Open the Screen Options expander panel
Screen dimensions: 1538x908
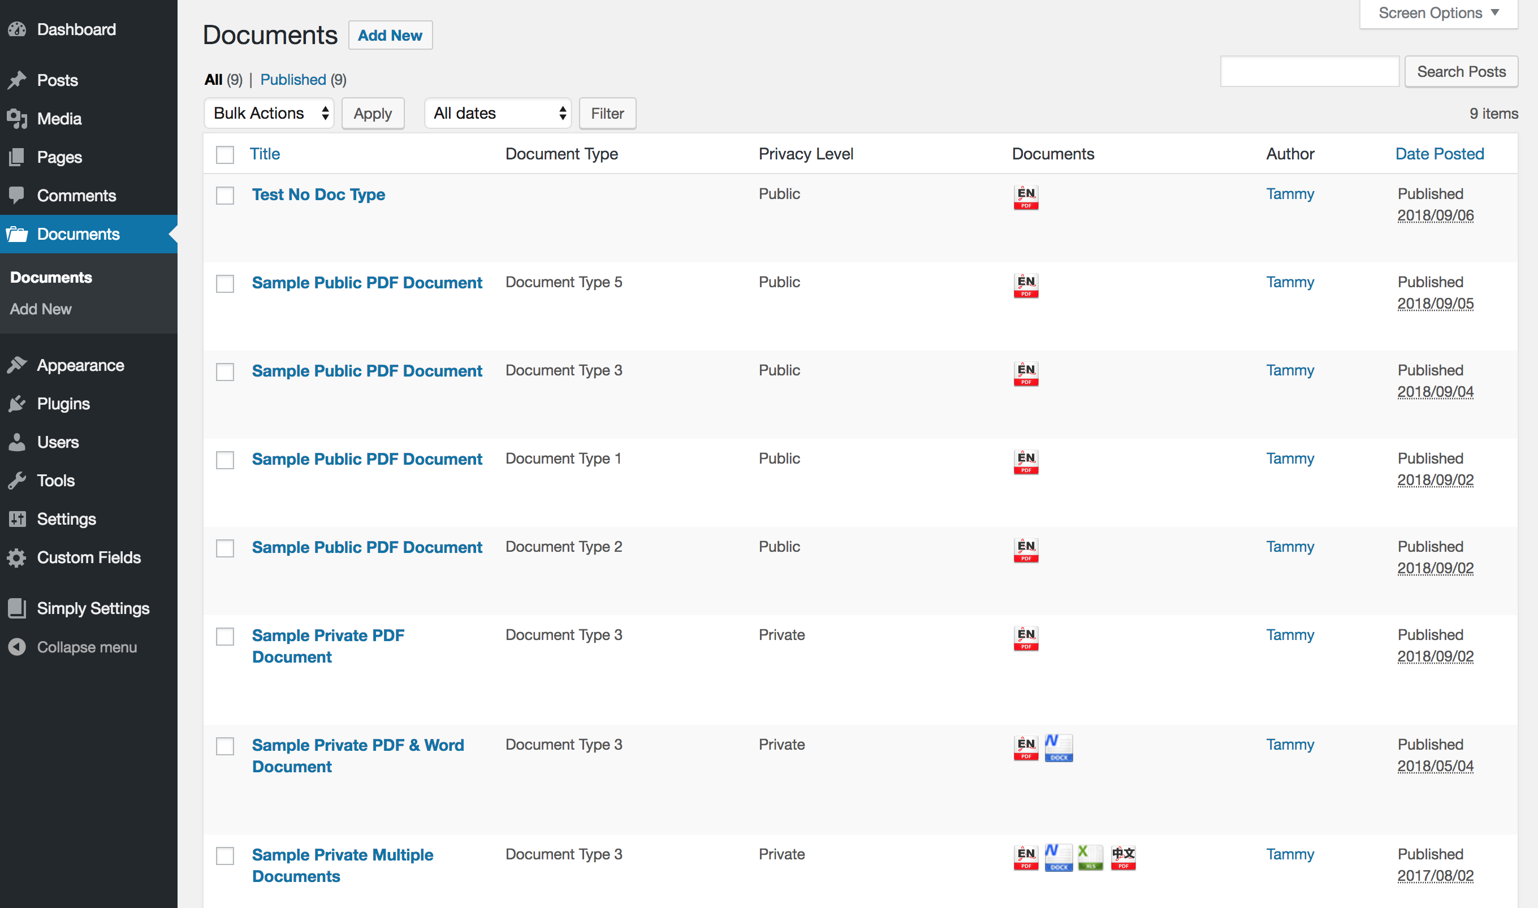point(1435,13)
